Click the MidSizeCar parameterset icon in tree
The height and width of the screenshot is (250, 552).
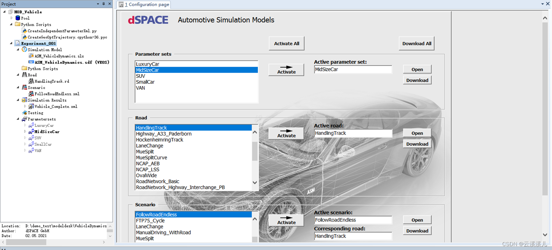pyautogui.click(x=31, y=132)
